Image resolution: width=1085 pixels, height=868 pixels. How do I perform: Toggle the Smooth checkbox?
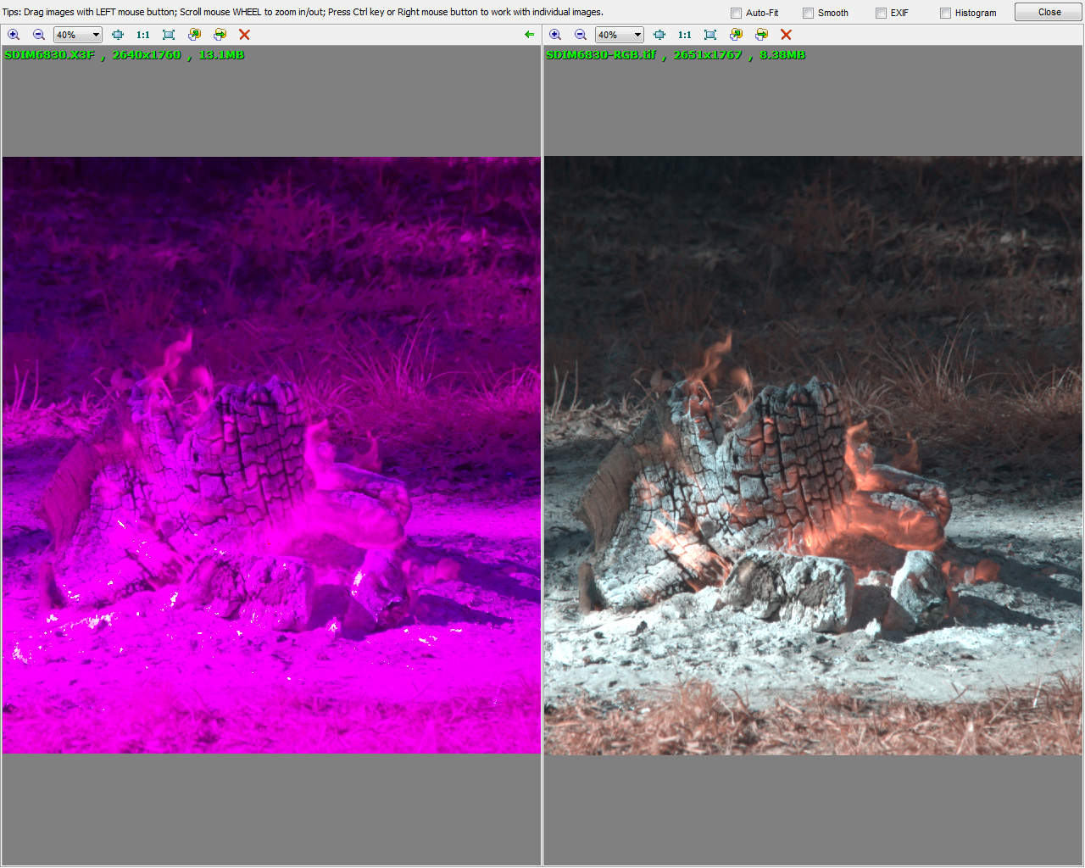point(809,13)
